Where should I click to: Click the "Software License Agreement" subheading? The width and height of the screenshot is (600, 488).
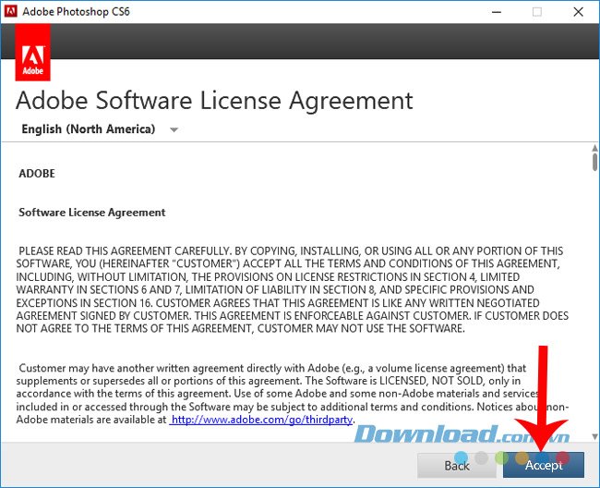[x=92, y=213]
